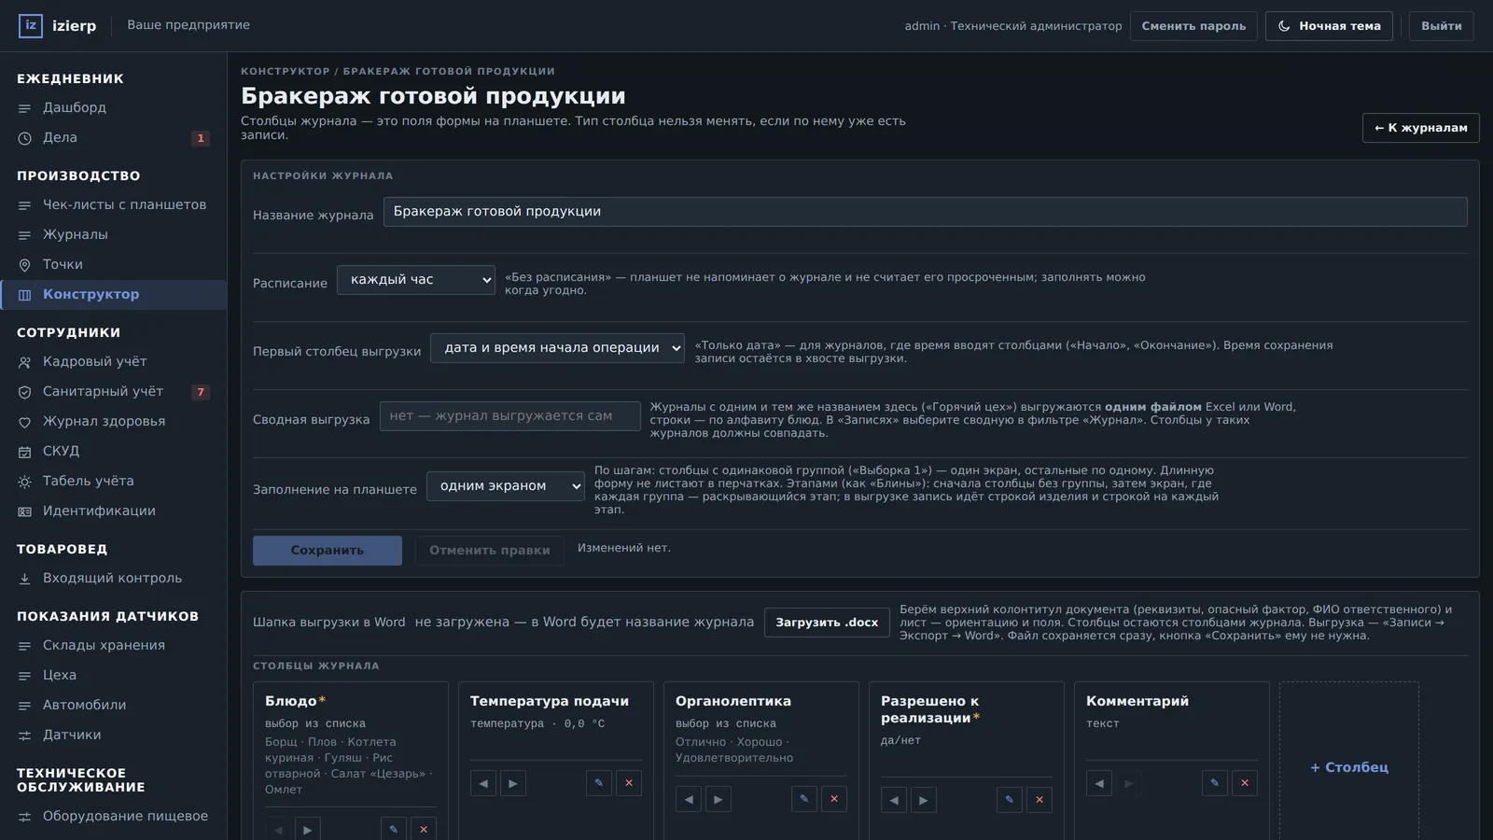This screenshot has height=840, width=1493.
Task: Delete the Органолептика column
Action: point(834,799)
